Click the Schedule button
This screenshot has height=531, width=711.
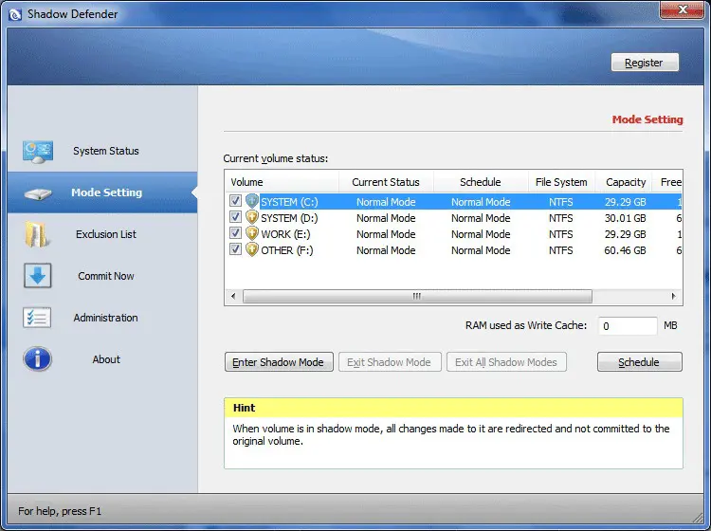[639, 362]
